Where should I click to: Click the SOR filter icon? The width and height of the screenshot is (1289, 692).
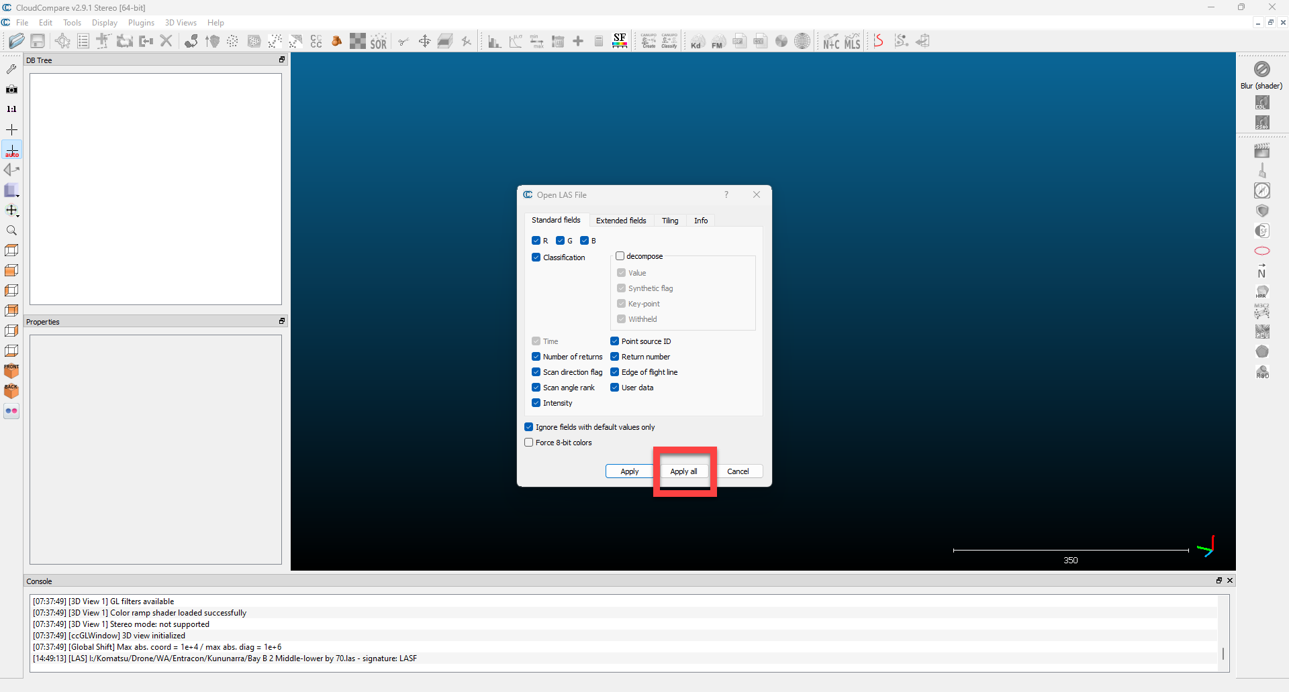tap(379, 42)
